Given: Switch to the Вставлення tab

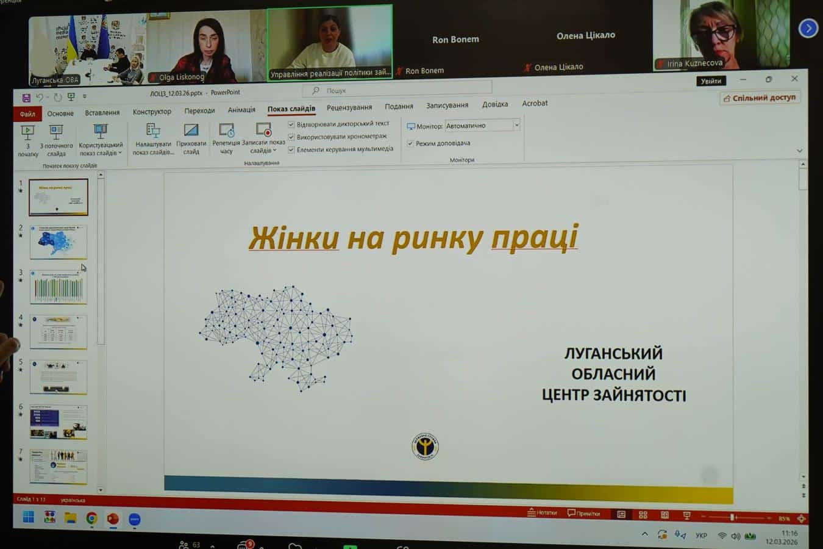Looking at the screenshot, I should (x=102, y=113).
